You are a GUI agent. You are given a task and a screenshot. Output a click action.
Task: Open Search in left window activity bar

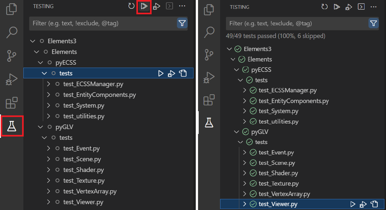tap(12, 32)
